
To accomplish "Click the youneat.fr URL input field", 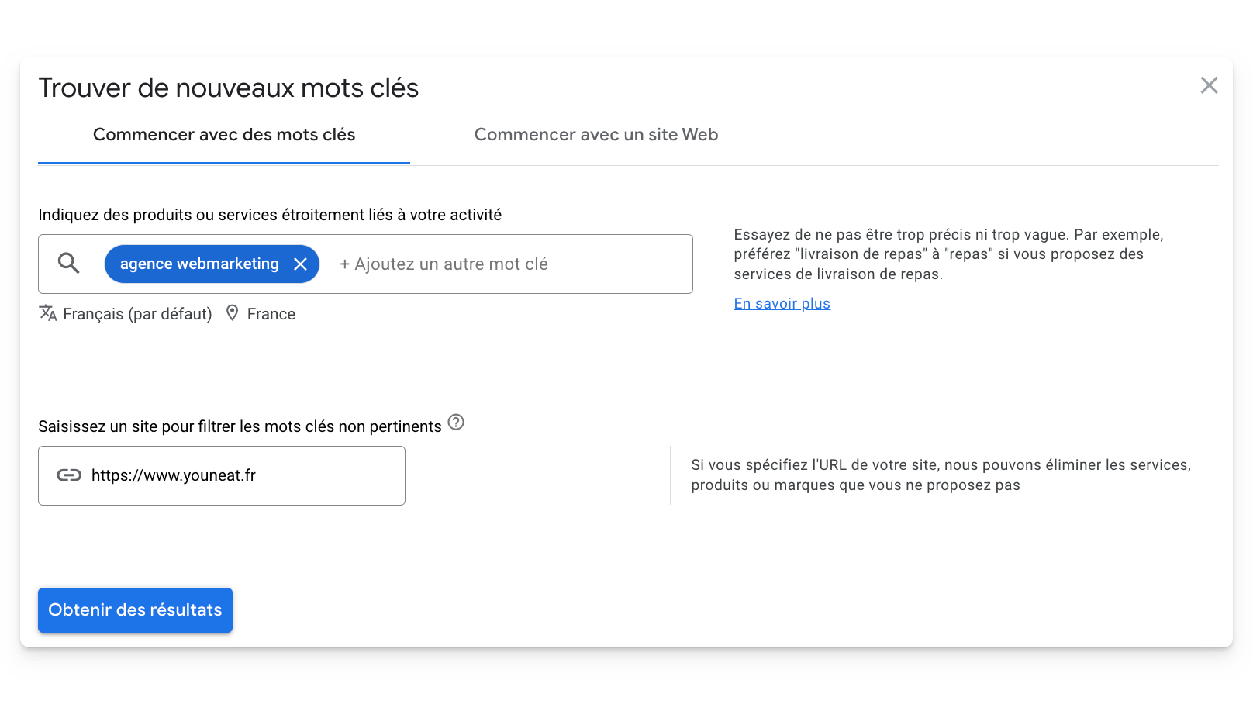I will 222,475.
